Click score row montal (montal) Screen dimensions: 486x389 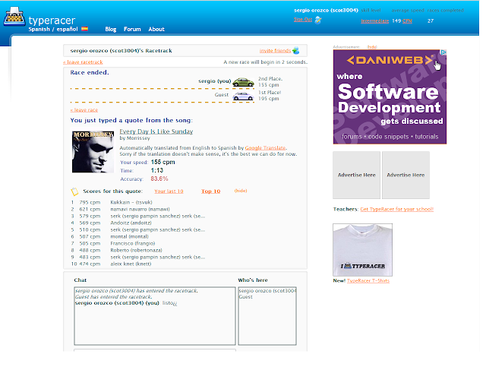pyautogui.click(x=109, y=236)
